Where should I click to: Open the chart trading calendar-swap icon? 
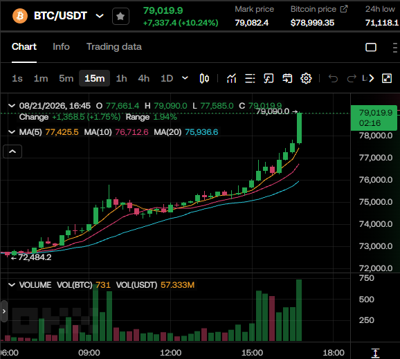[x=287, y=78]
